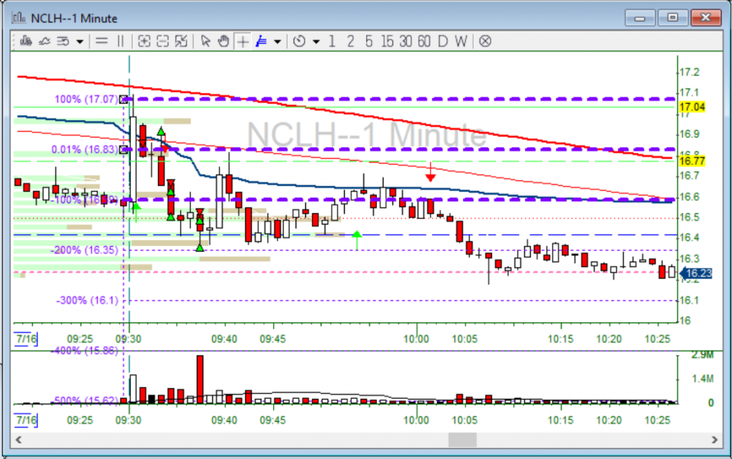Select the vertical lines tool

[x=121, y=41]
